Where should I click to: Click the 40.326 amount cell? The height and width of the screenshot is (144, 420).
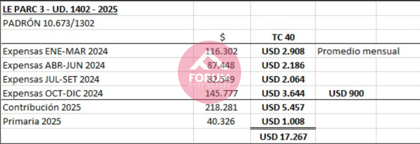pyautogui.click(x=225, y=122)
